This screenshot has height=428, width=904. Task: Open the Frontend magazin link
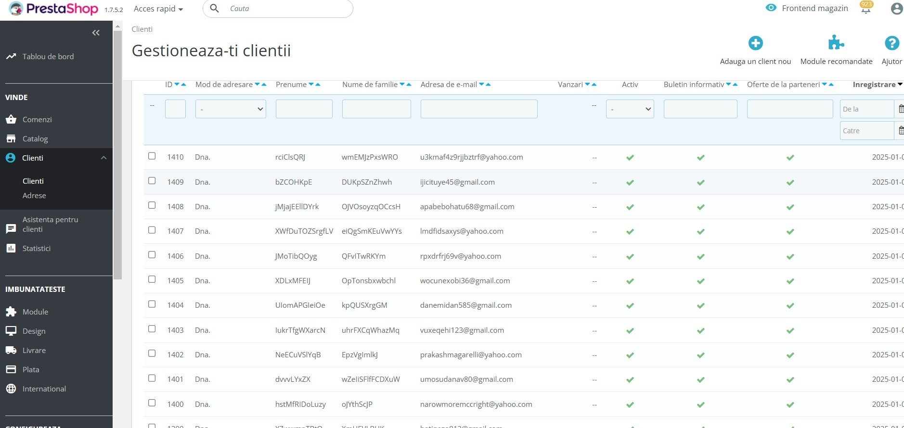814,8
